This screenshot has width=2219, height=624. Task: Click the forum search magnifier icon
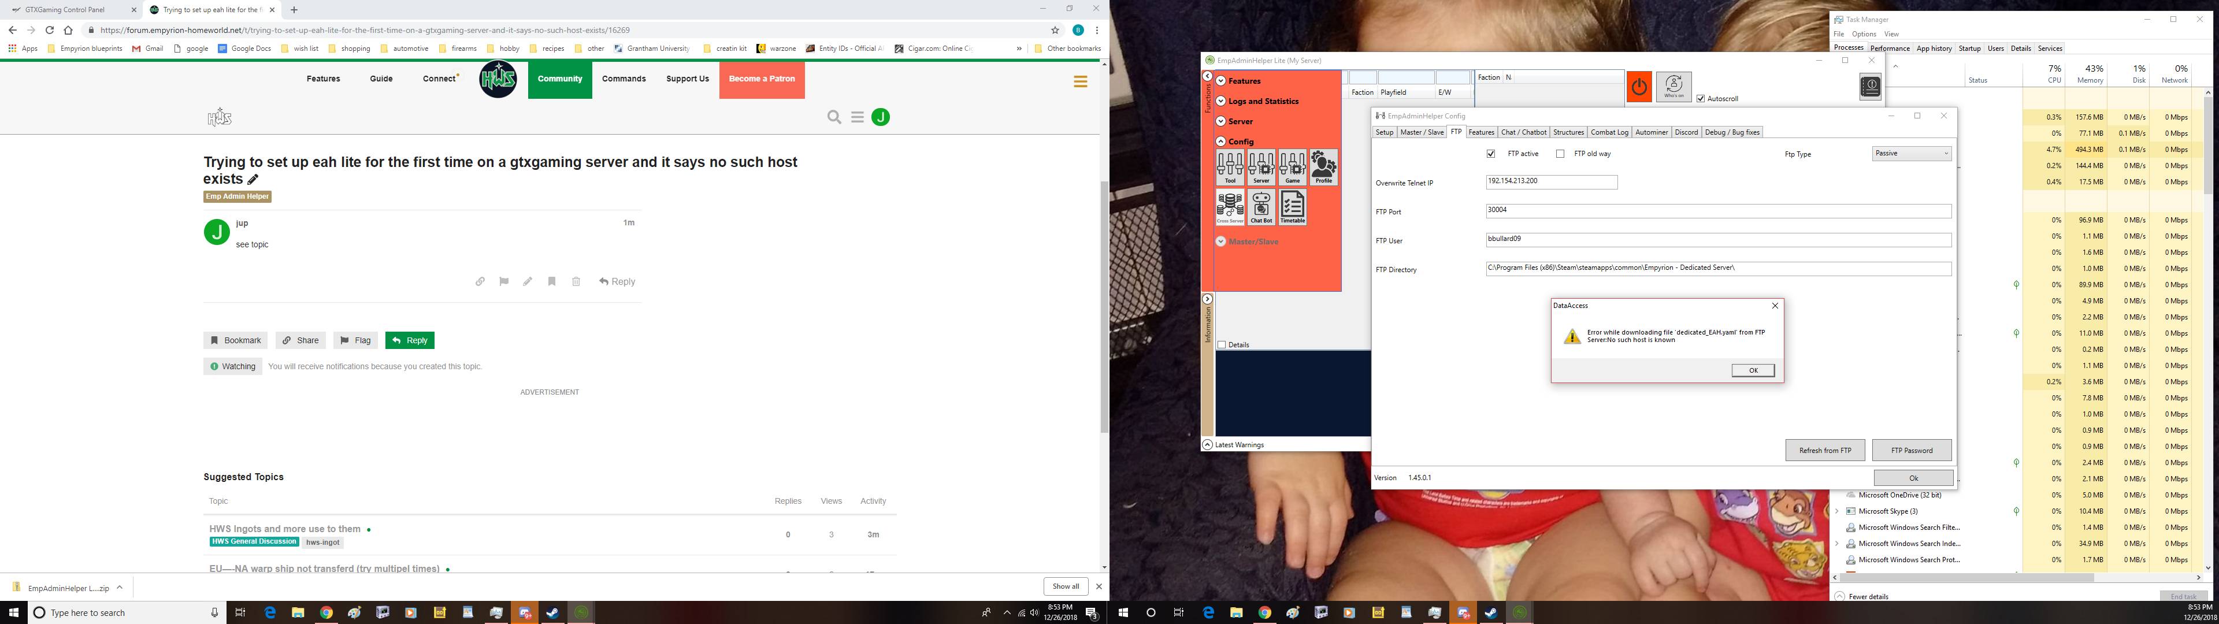[x=834, y=117]
